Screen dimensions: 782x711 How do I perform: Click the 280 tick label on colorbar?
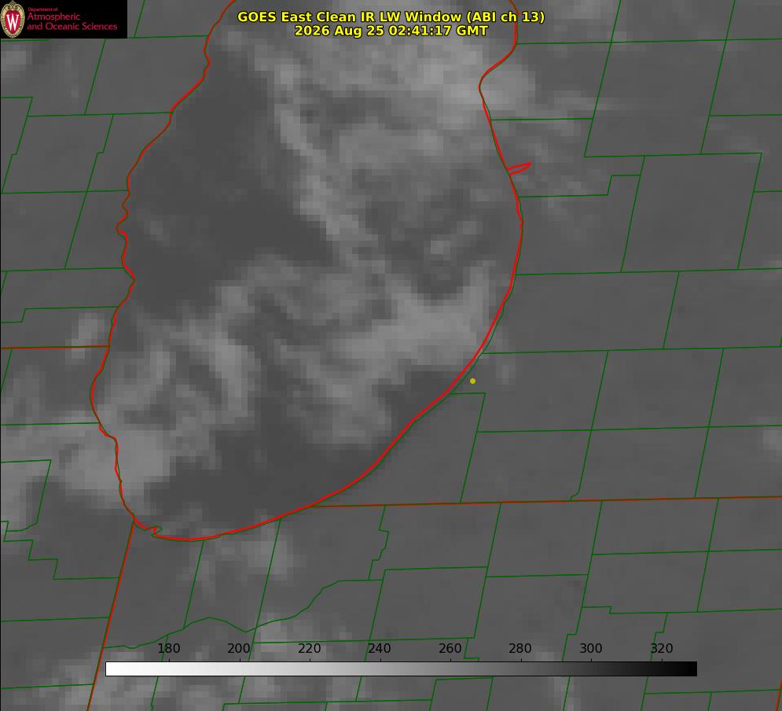point(520,648)
